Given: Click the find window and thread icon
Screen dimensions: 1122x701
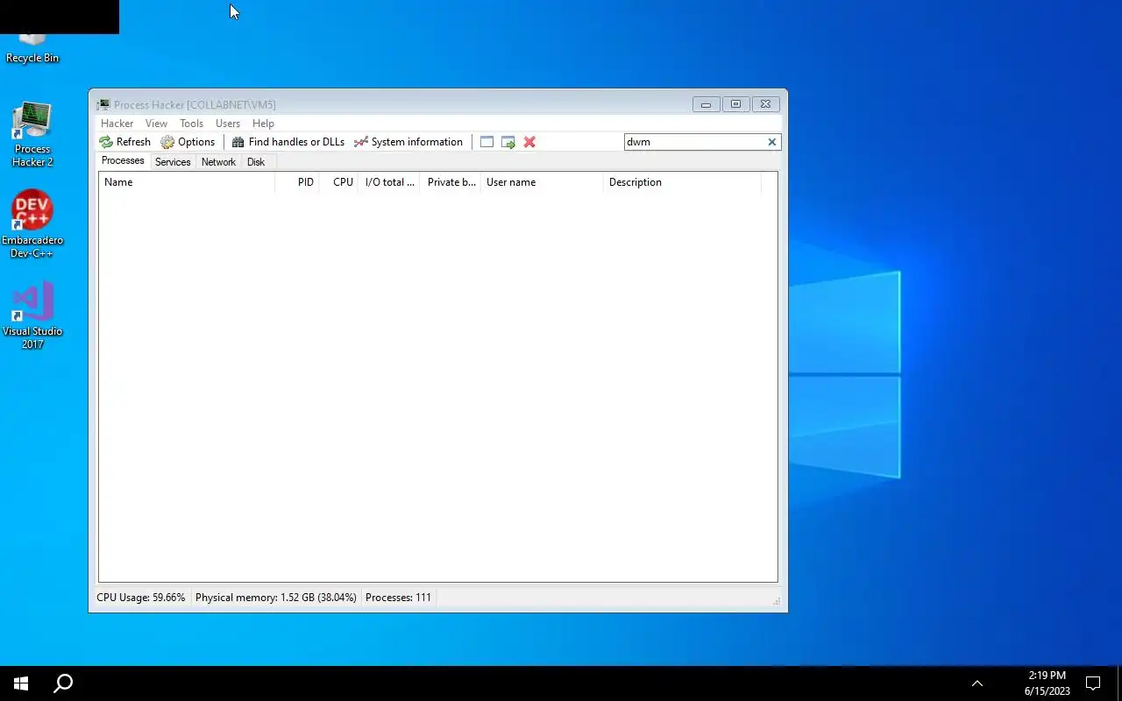Looking at the screenshot, I should (x=508, y=142).
